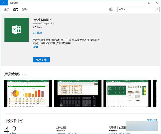This screenshot has width=161, height=134.
Task: Click the share icon beside 共享
Action: tap(34, 33)
